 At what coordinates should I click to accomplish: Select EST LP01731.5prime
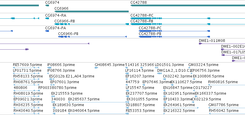click(27, 71)
